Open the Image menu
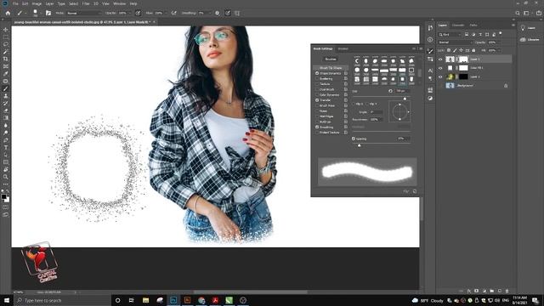Image resolution: width=544 pixels, height=306 pixels. (37, 3)
